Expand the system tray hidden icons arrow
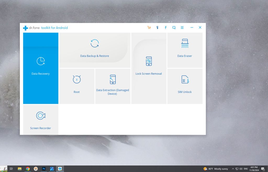Screen dimensions: 268x172 pyautogui.click(x=233, y=169)
